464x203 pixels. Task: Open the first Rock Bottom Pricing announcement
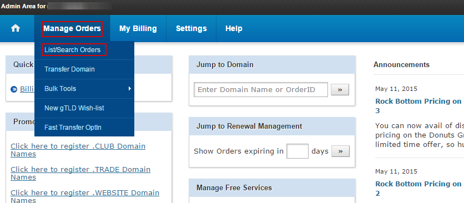pos(418,105)
